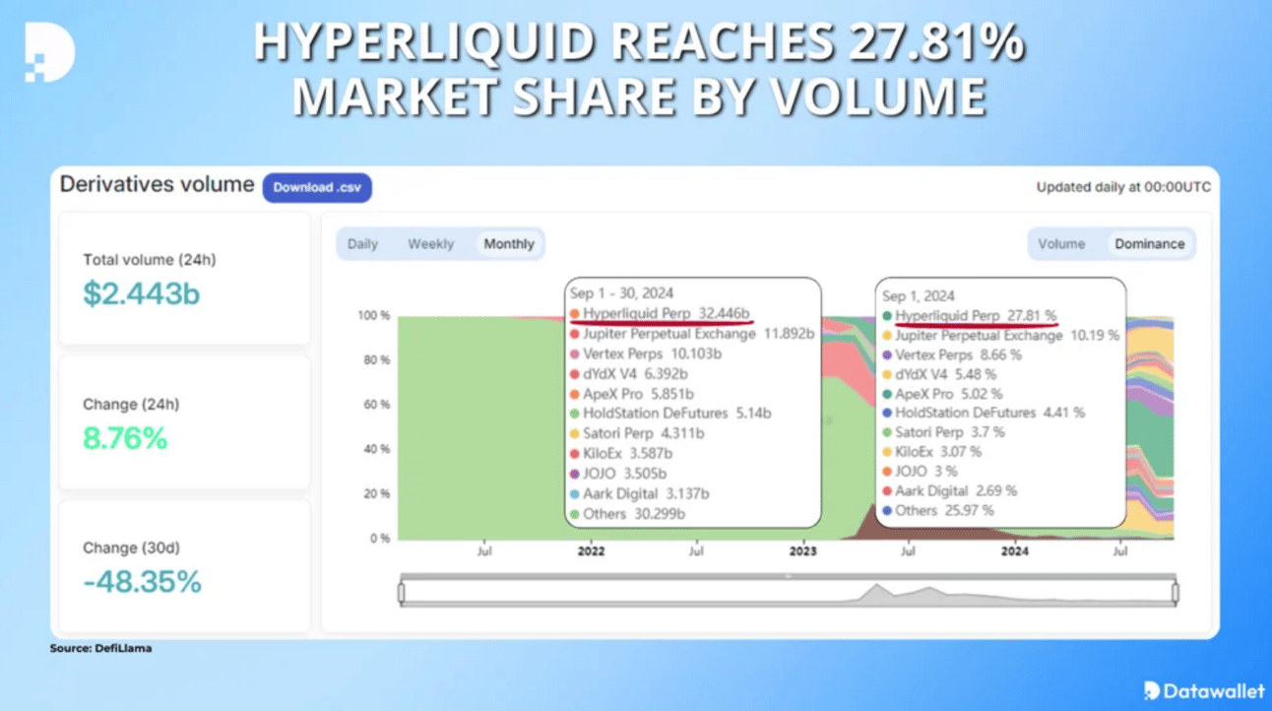Click 'ApeX Pro 5.02 %' row
Image resolution: width=1272 pixels, height=711 pixels.
click(942, 394)
